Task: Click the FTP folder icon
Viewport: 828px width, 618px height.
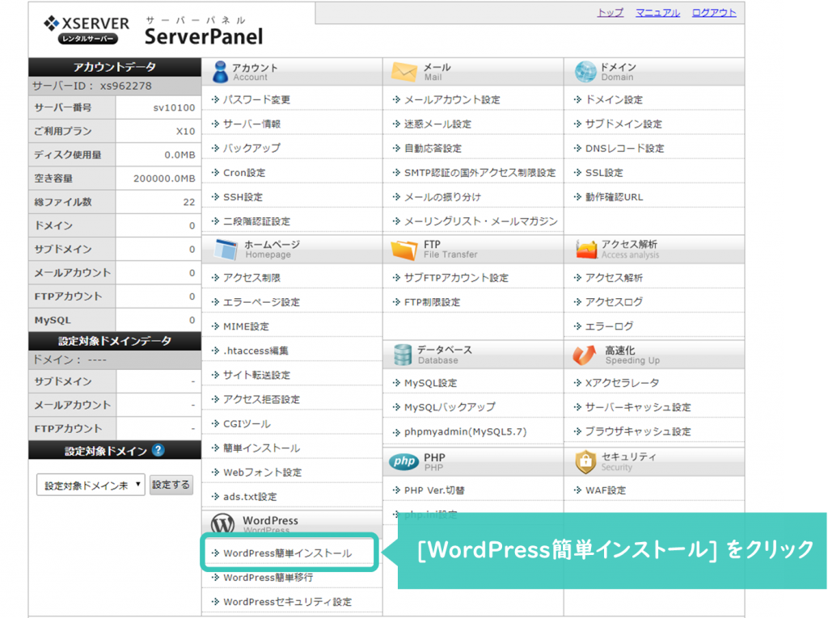Action: (x=404, y=249)
